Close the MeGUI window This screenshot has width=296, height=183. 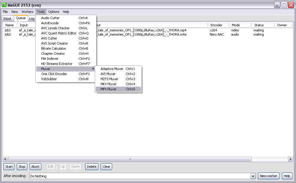(x=291, y=5)
